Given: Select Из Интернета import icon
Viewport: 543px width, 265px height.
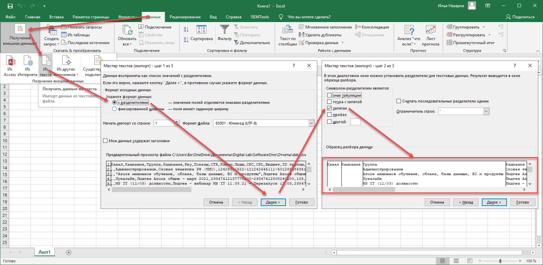Looking at the screenshot, I should pos(28,61).
